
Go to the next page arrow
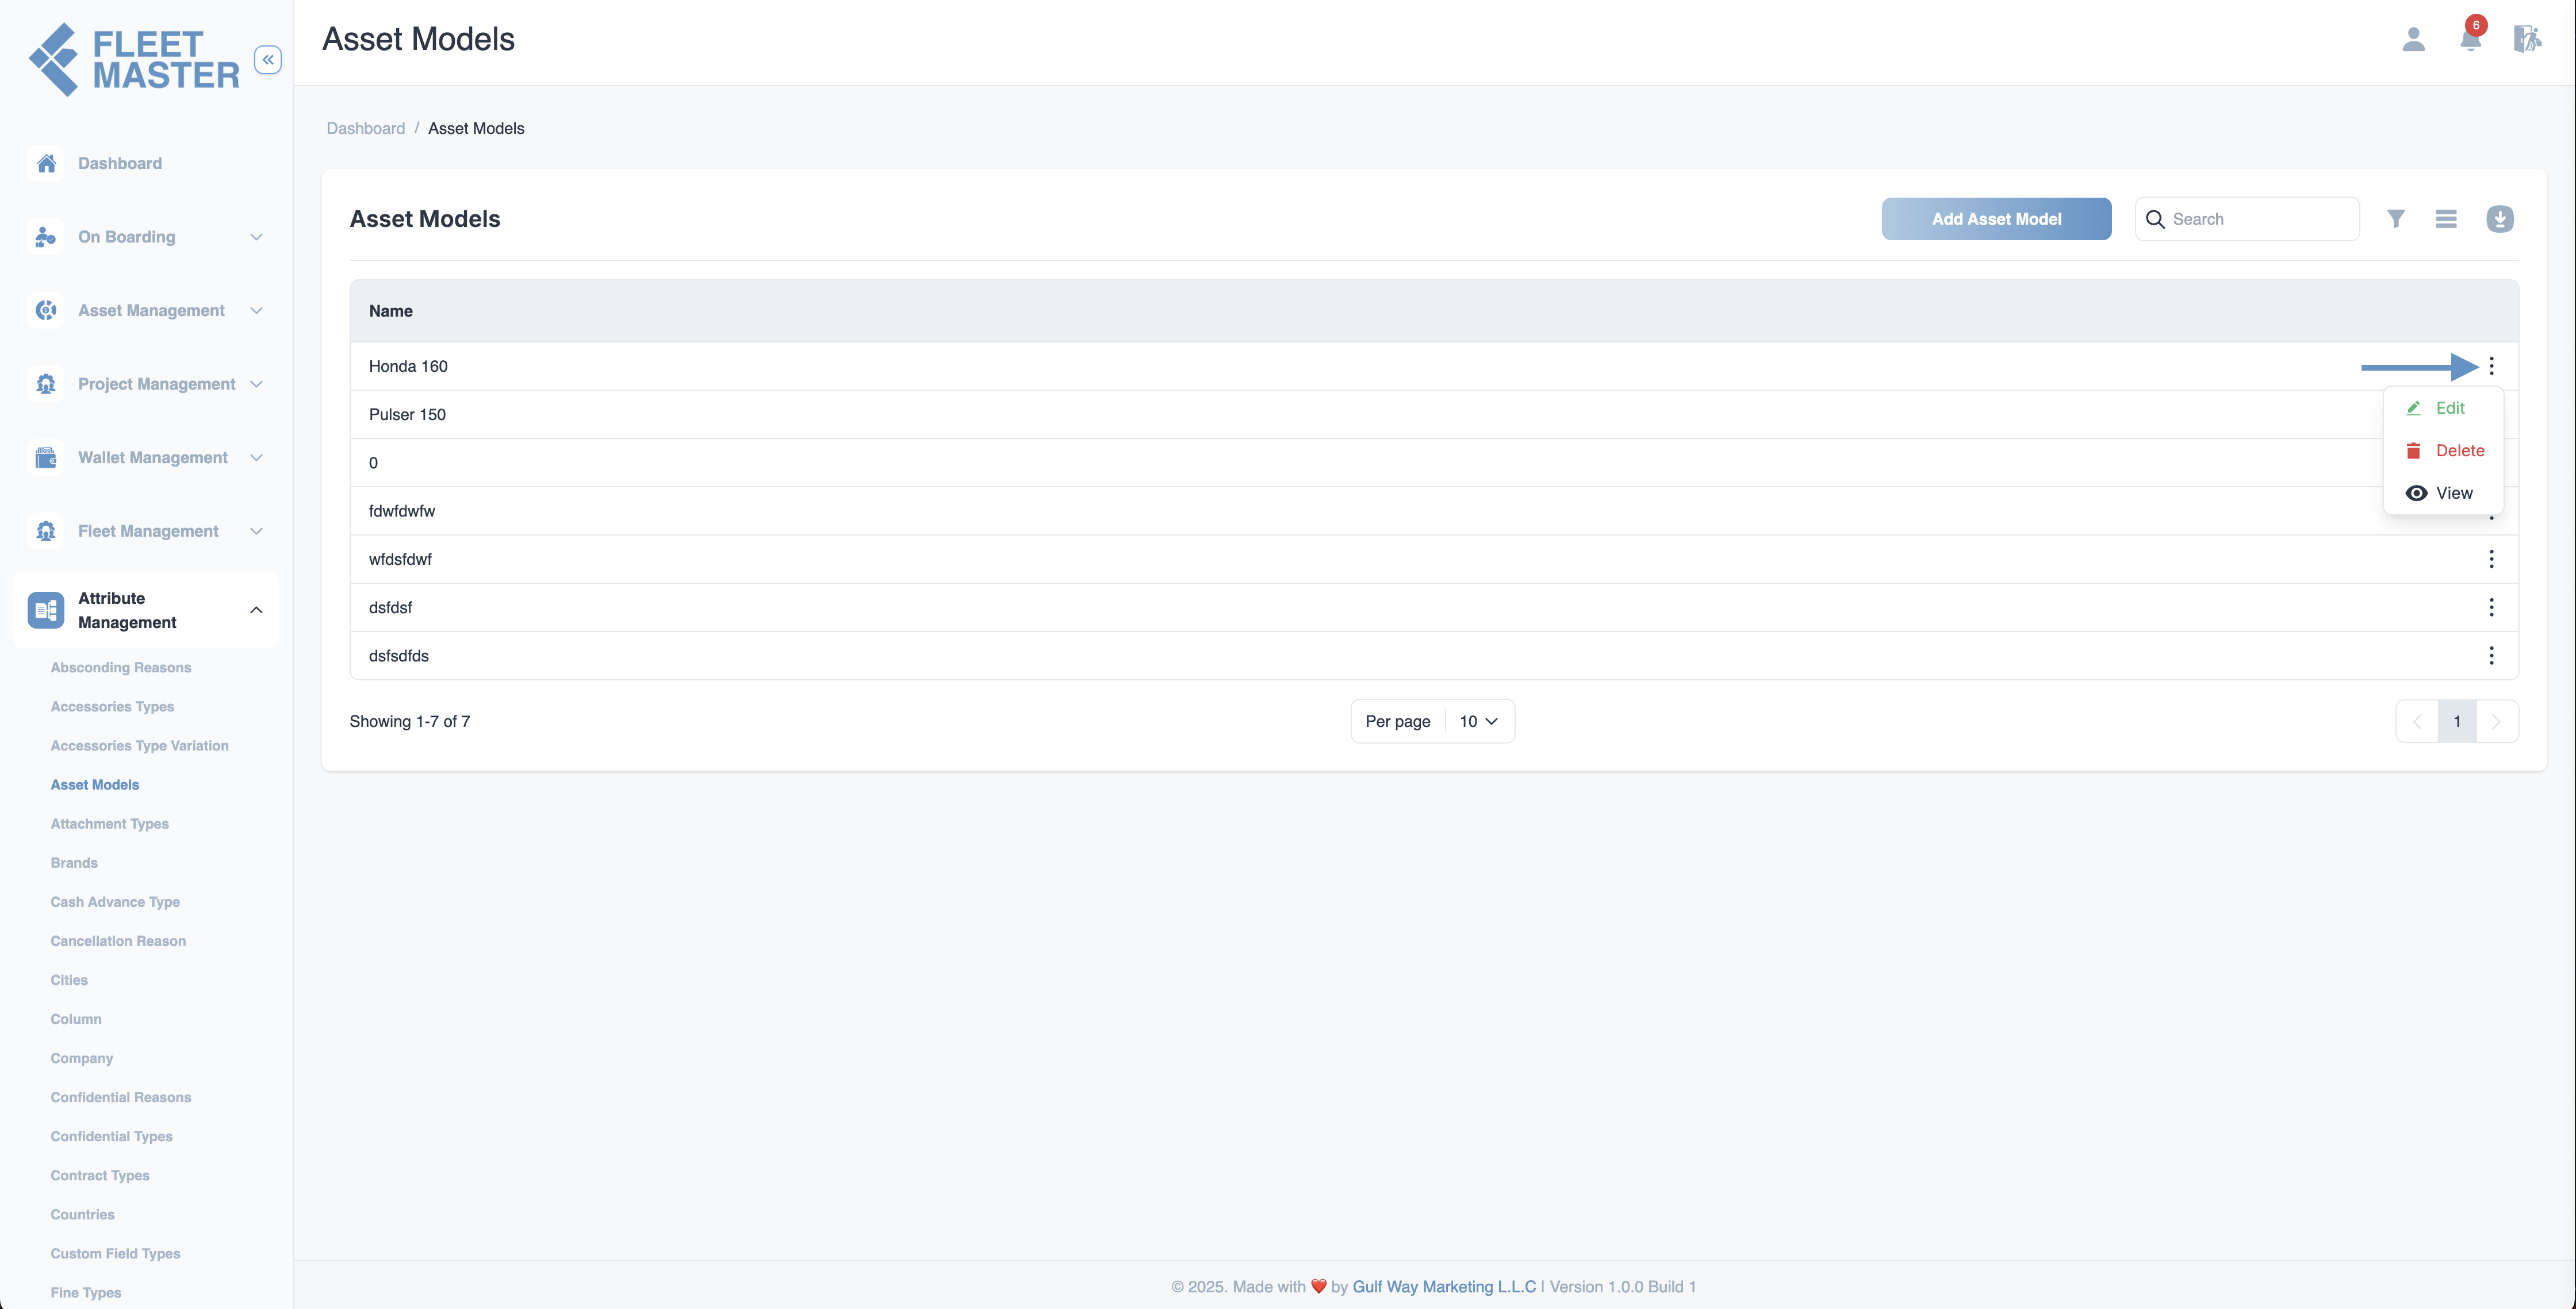(2496, 722)
